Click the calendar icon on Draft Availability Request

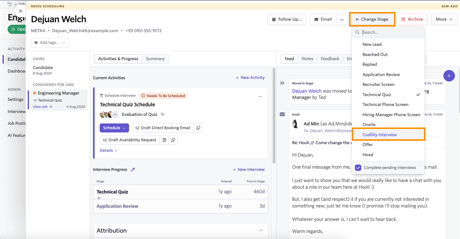[x=164, y=140]
